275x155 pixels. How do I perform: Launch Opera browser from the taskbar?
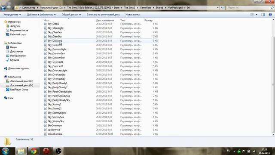(x=46, y=151)
